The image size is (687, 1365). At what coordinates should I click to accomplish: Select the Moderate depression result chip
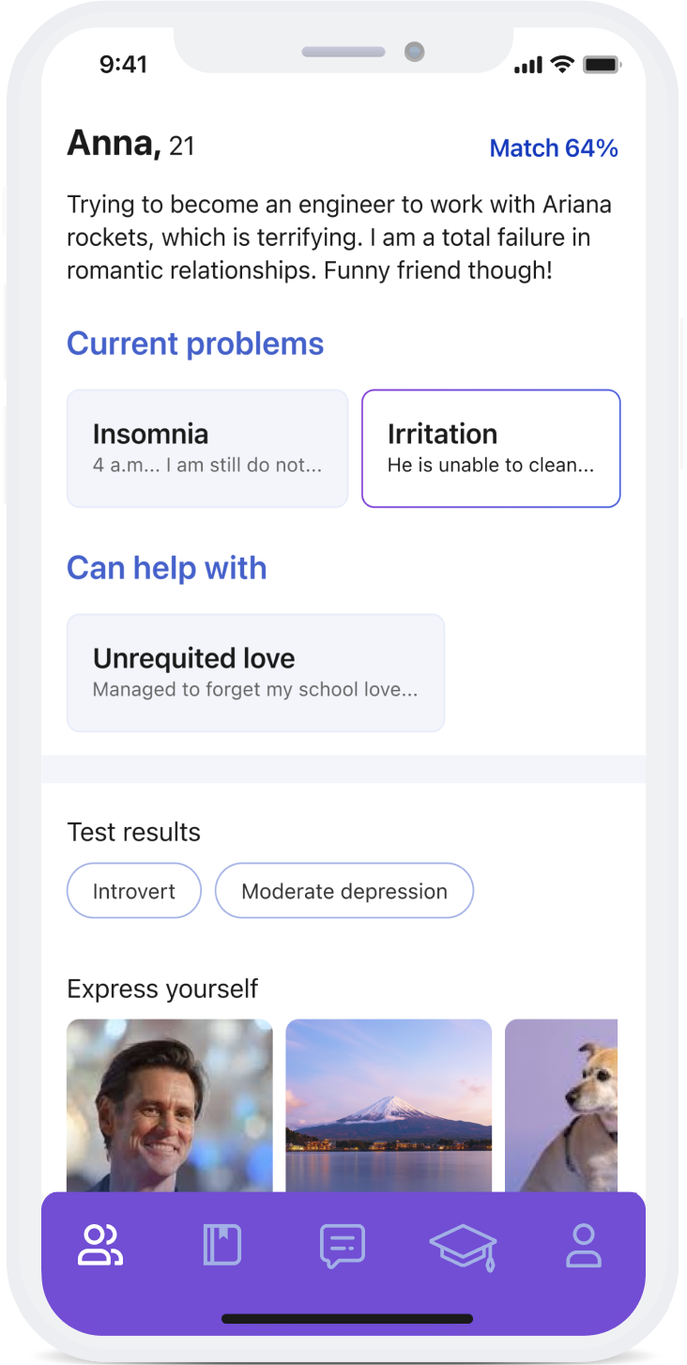pyautogui.click(x=344, y=891)
